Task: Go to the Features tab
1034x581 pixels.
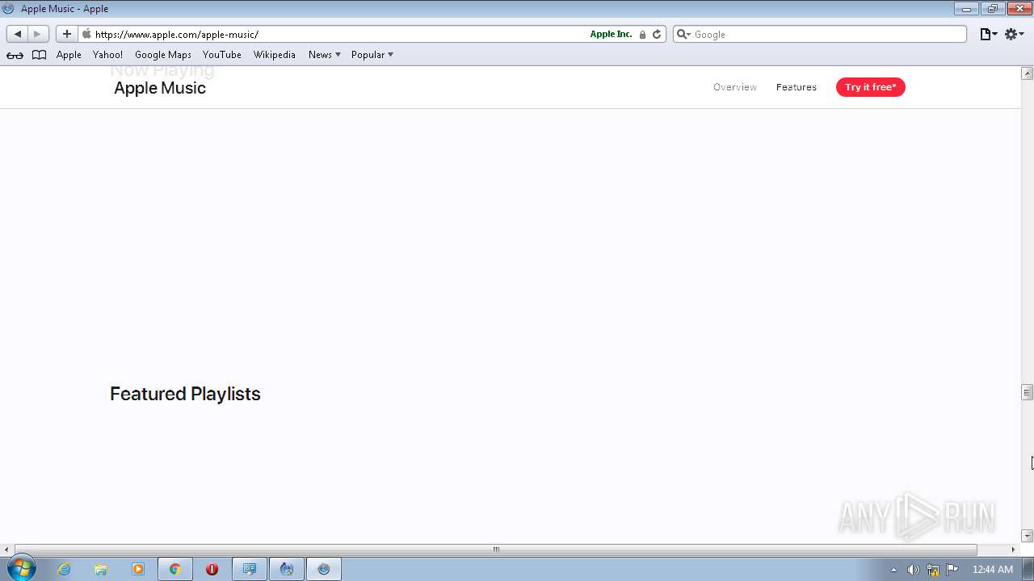Action: 797,87
